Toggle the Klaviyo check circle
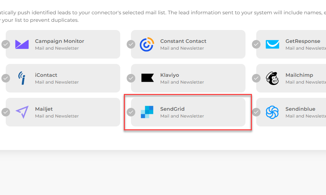This screenshot has height=195, width=326. (131, 78)
